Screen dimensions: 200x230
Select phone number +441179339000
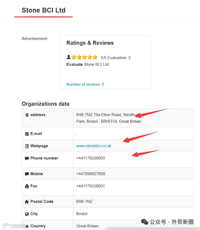pyautogui.click(x=90, y=158)
